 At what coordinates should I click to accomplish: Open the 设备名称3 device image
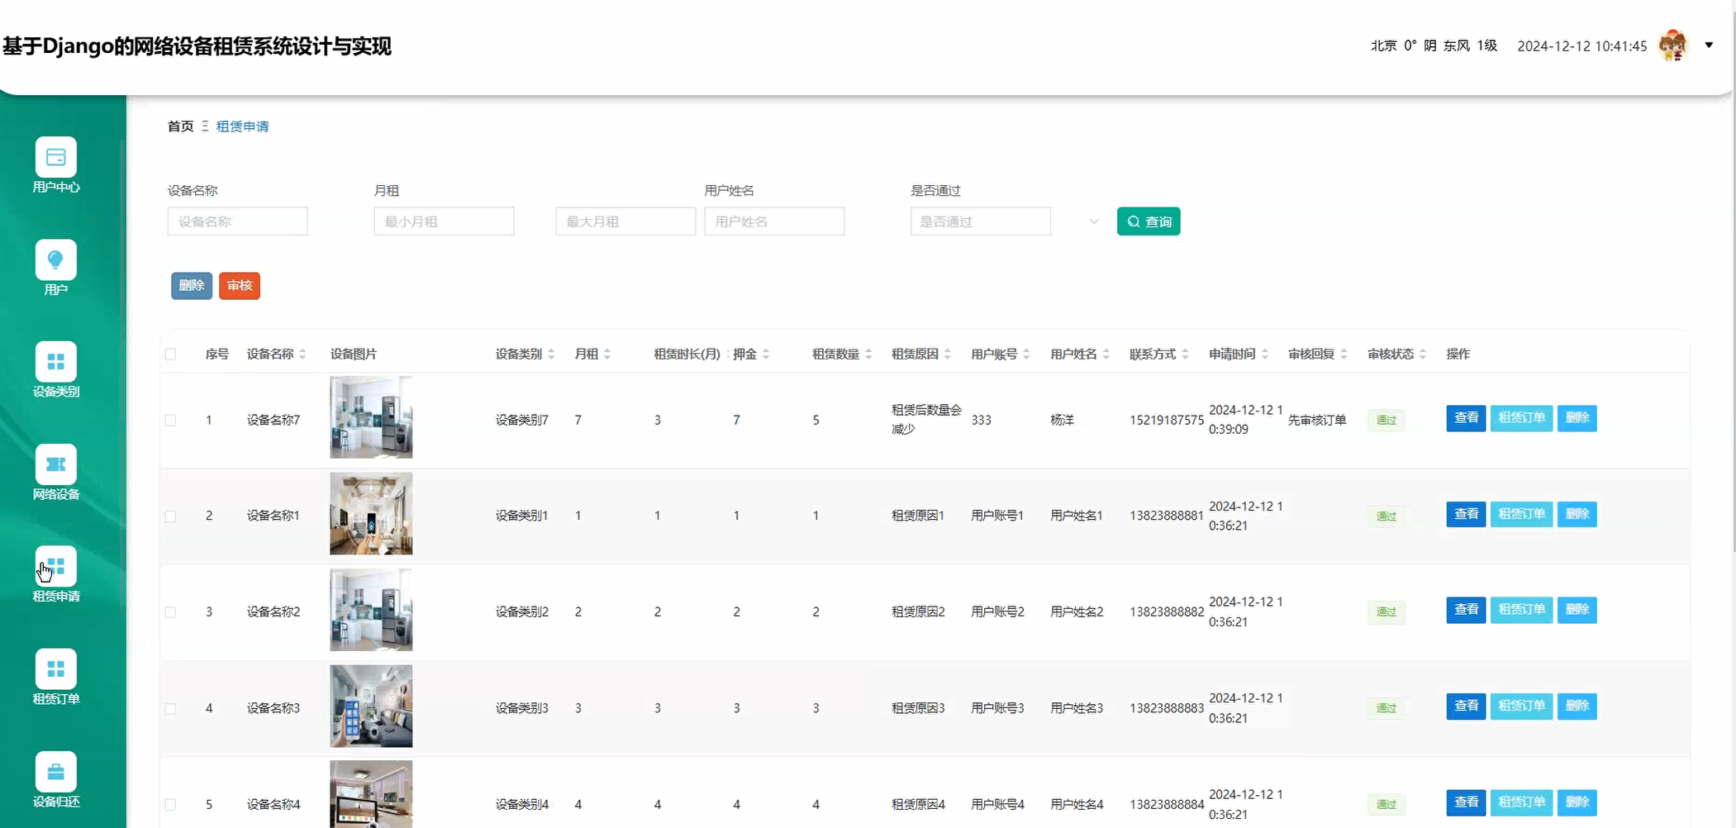click(371, 706)
